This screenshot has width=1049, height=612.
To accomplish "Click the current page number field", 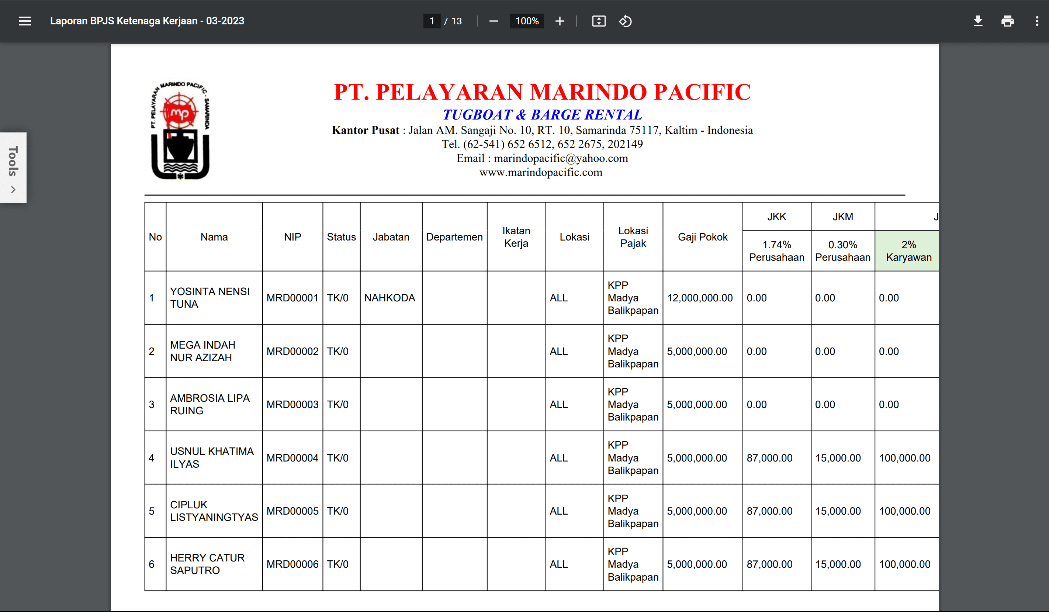I will tap(432, 21).
